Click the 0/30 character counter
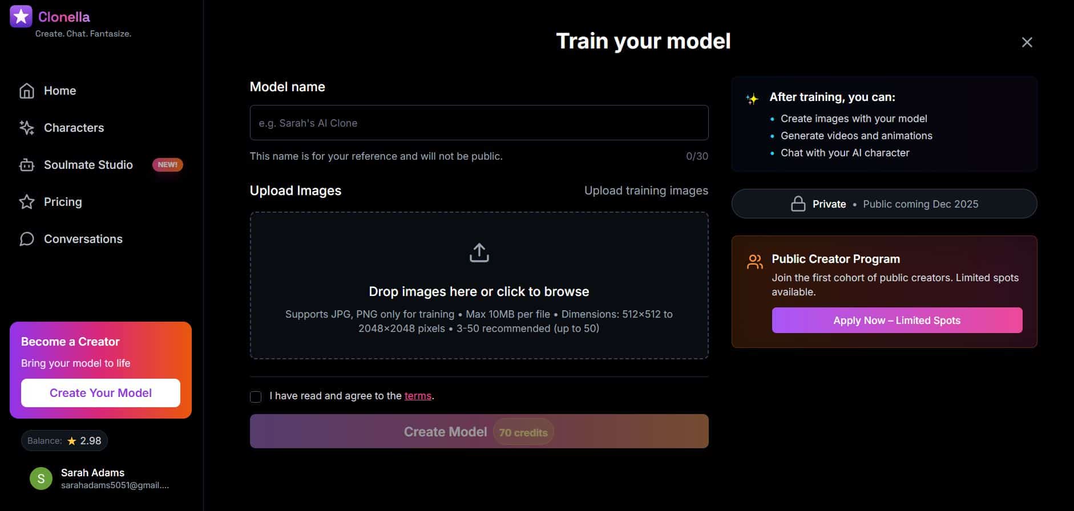Screen dimensions: 1074x511 click(x=697, y=156)
